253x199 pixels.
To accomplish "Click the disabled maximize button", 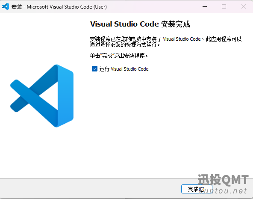I will (x=224, y=6).
